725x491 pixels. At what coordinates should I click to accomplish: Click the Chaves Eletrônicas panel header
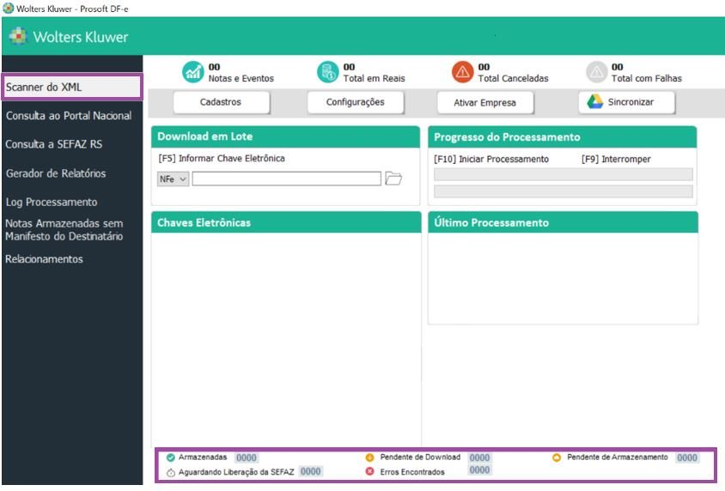pyautogui.click(x=286, y=222)
